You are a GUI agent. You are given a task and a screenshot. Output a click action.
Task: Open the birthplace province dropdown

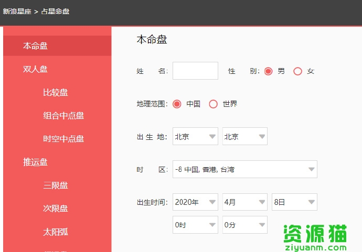[x=195, y=136]
